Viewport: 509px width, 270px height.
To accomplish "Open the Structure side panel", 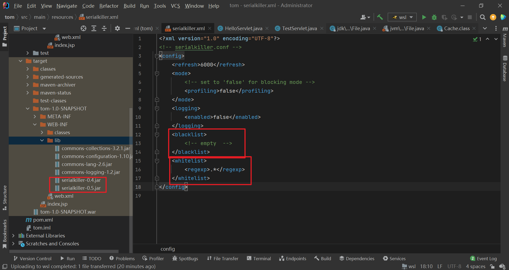I will pos(5,198).
